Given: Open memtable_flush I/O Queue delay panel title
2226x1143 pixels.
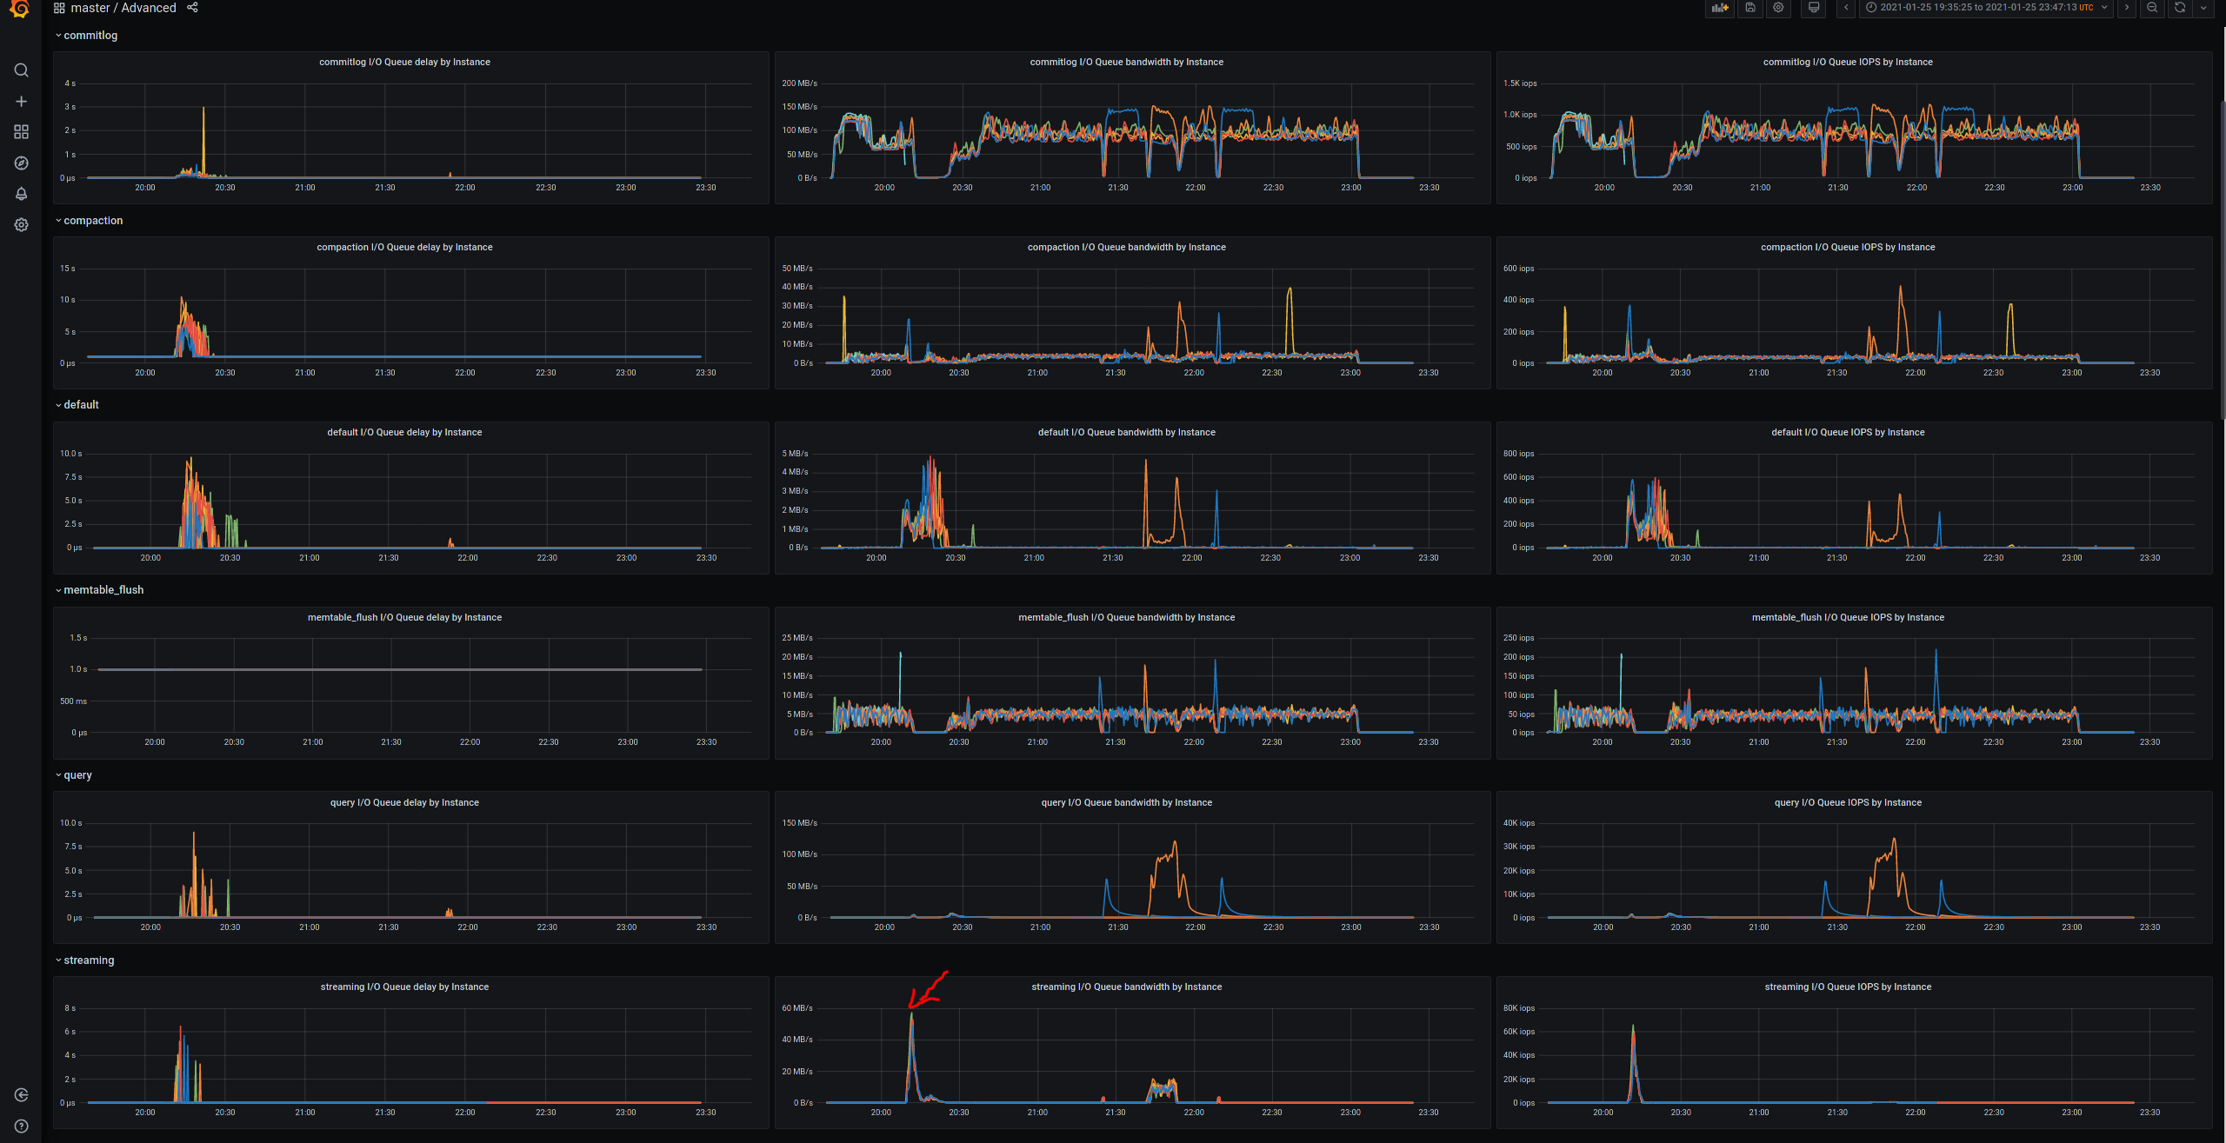Looking at the screenshot, I should point(404,618).
